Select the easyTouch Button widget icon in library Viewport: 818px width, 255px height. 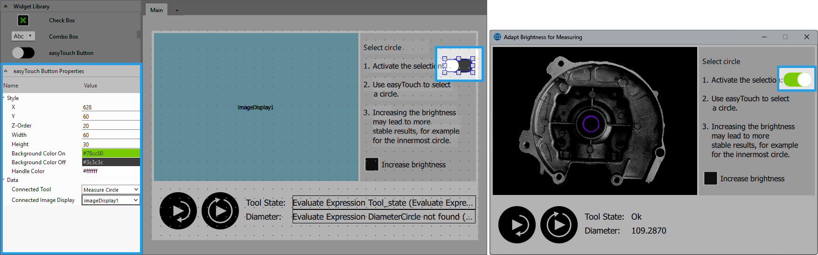(x=23, y=53)
